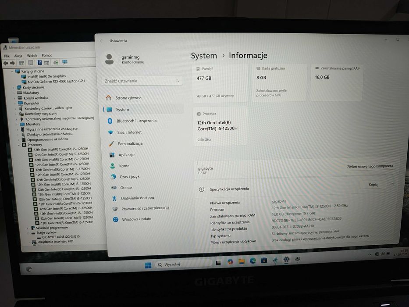Image resolution: width=409 pixels, height=307 pixels.
Task: Click the Wyszukaj taskbar search box
Action: click(x=183, y=264)
